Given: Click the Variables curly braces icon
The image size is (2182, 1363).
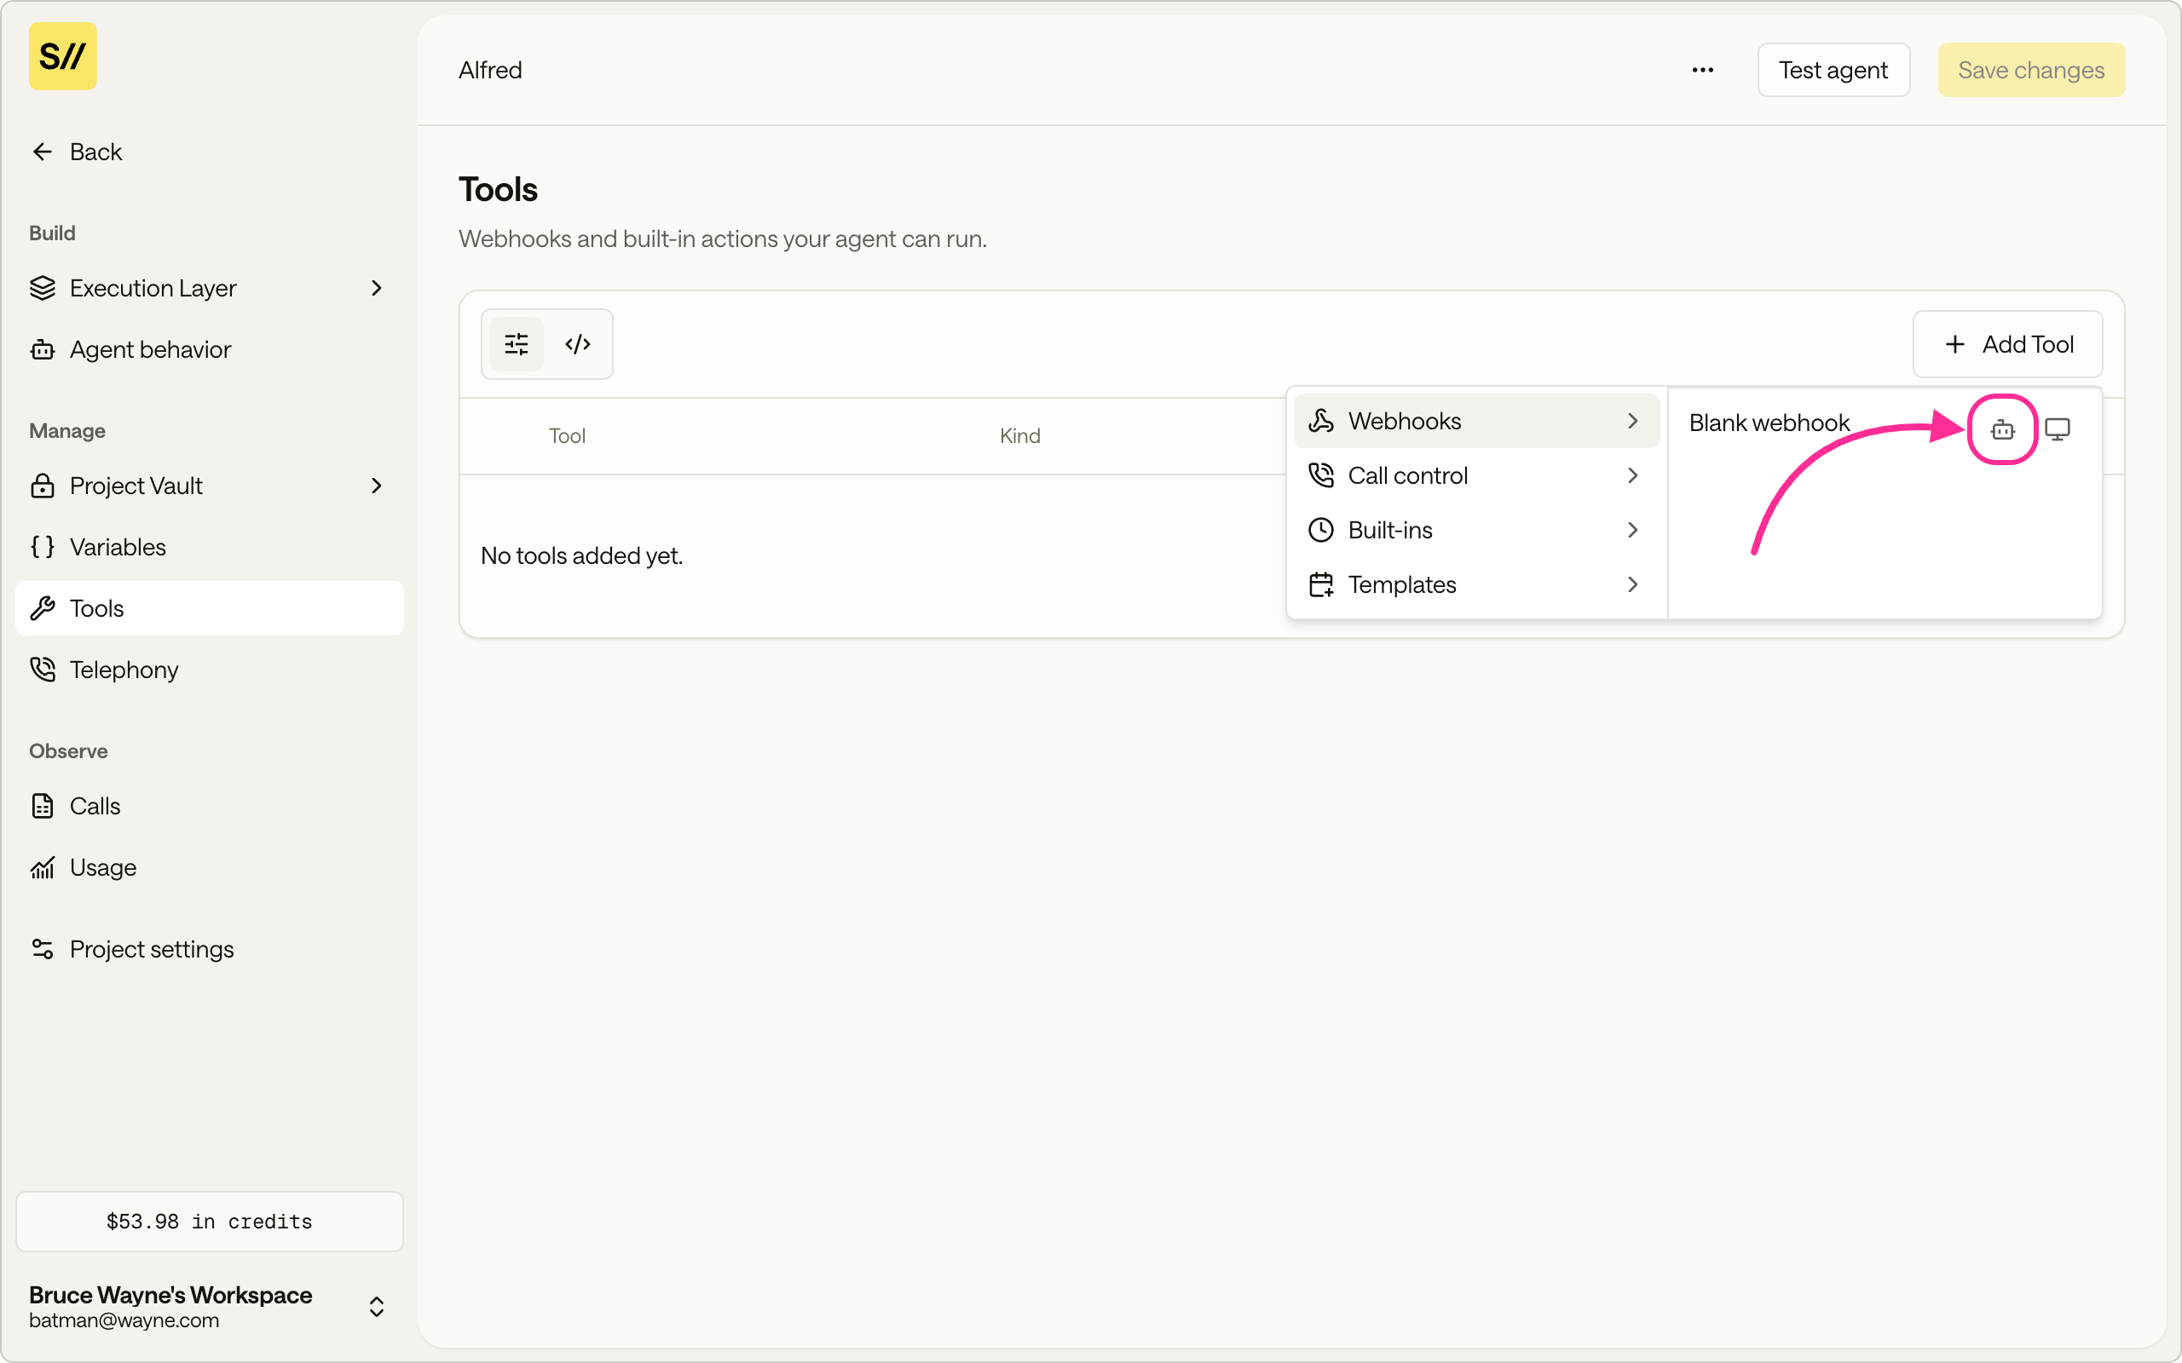Looking at the screenshot, I should coord(43,547).
